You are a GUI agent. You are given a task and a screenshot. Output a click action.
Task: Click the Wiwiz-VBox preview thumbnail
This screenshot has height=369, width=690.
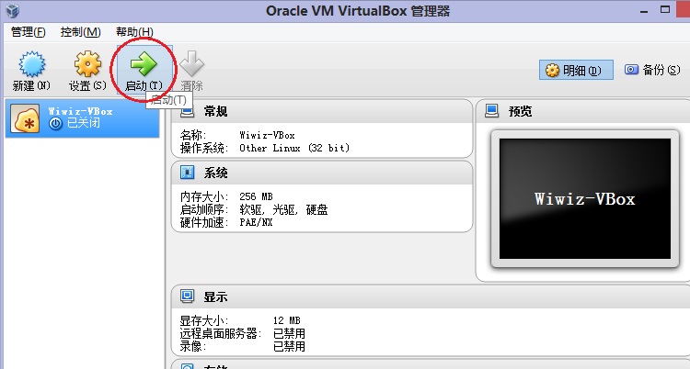(585, 199)
